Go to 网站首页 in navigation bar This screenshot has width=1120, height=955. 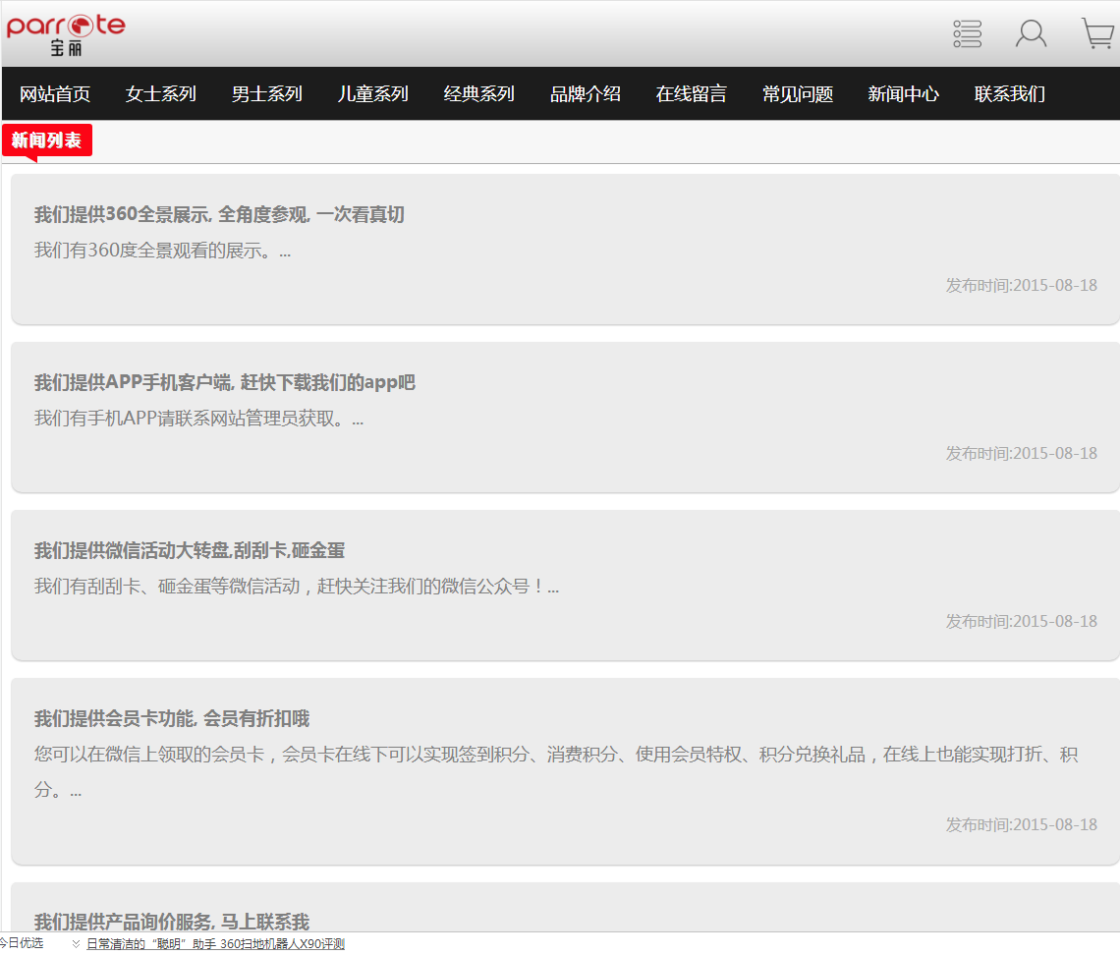pos(55,94)
